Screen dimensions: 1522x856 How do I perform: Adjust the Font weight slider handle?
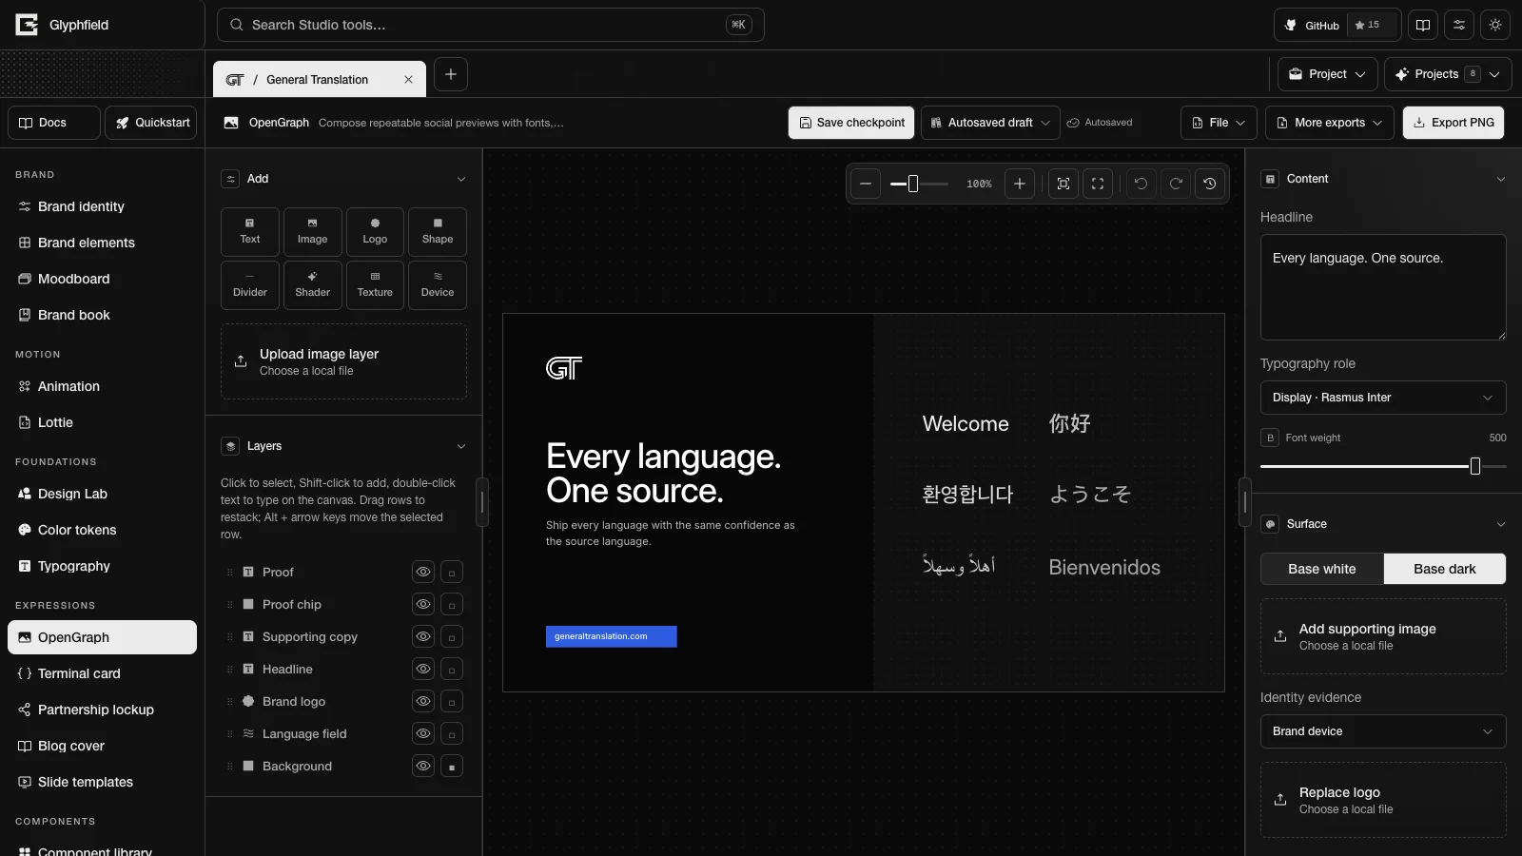tap(1475, 466)
